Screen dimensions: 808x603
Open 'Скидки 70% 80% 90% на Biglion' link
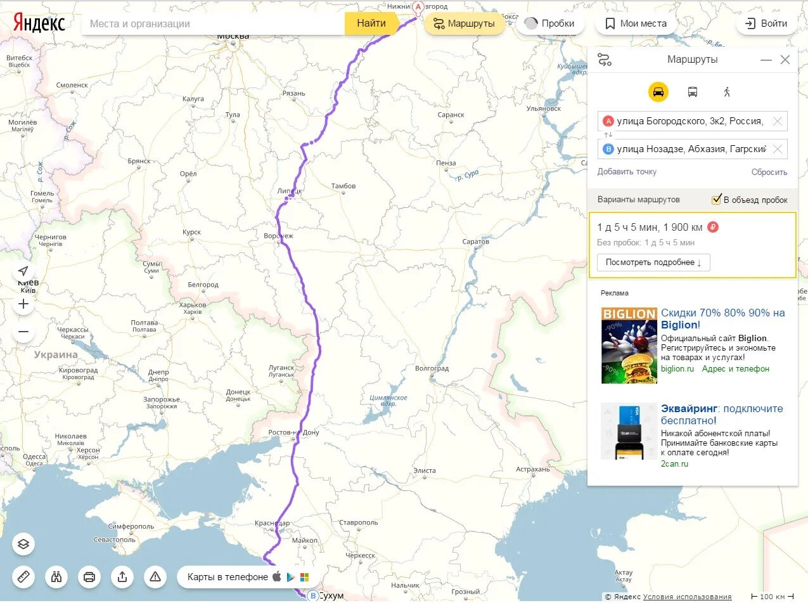pos(723,319)
